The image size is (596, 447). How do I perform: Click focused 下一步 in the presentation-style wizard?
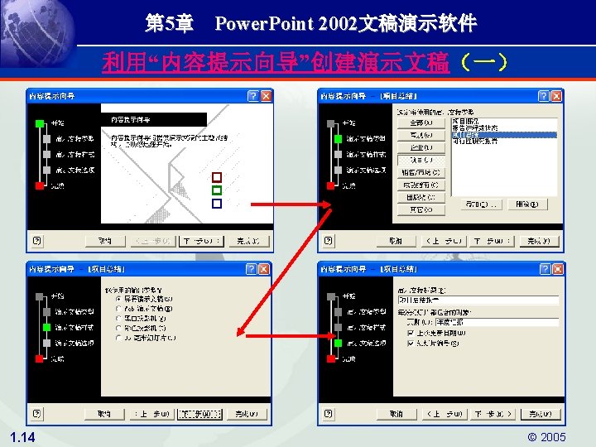[x=200, y=414]
